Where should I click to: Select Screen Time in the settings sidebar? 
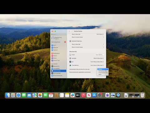59,60
